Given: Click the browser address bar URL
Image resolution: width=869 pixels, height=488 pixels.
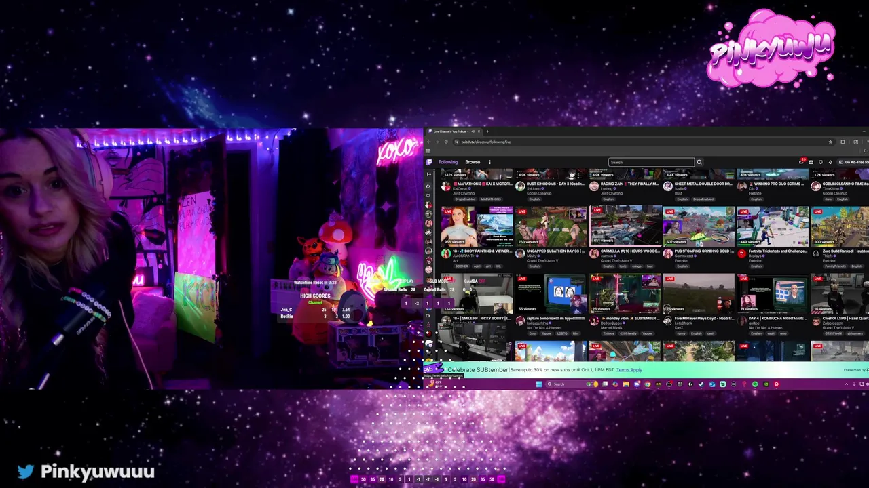Looking at the screenshot, I should [486, 142].
